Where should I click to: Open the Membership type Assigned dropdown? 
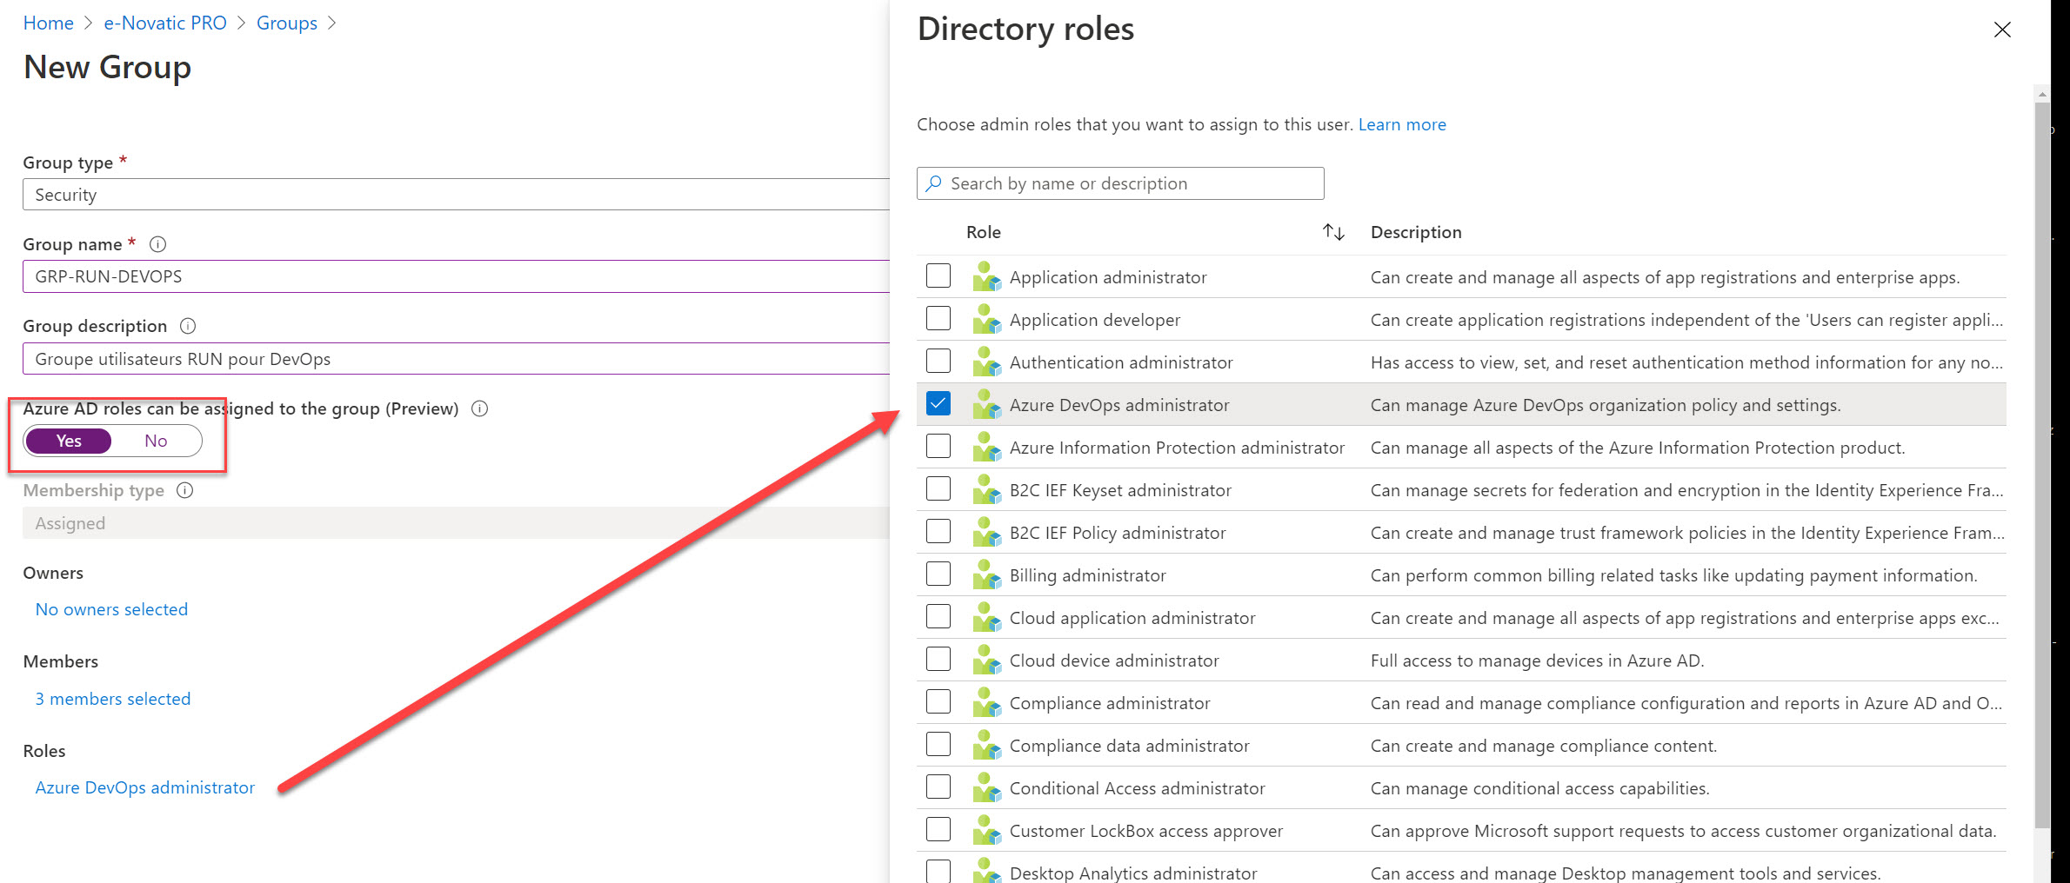456,523
